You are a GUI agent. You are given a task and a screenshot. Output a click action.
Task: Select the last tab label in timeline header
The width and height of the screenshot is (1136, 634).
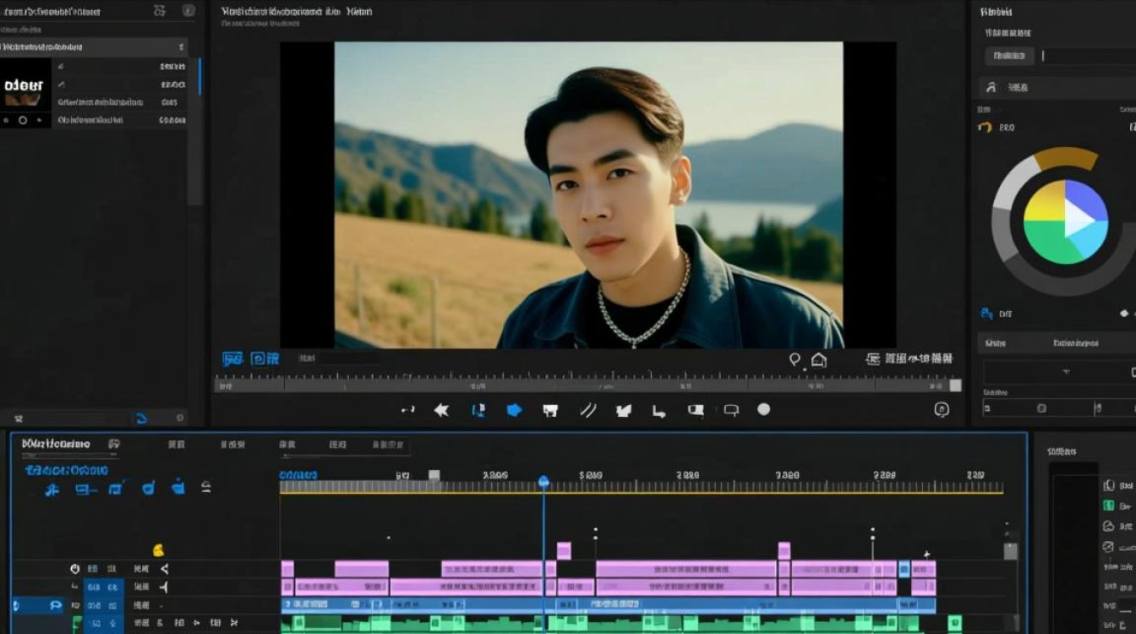tap(390, 444)
